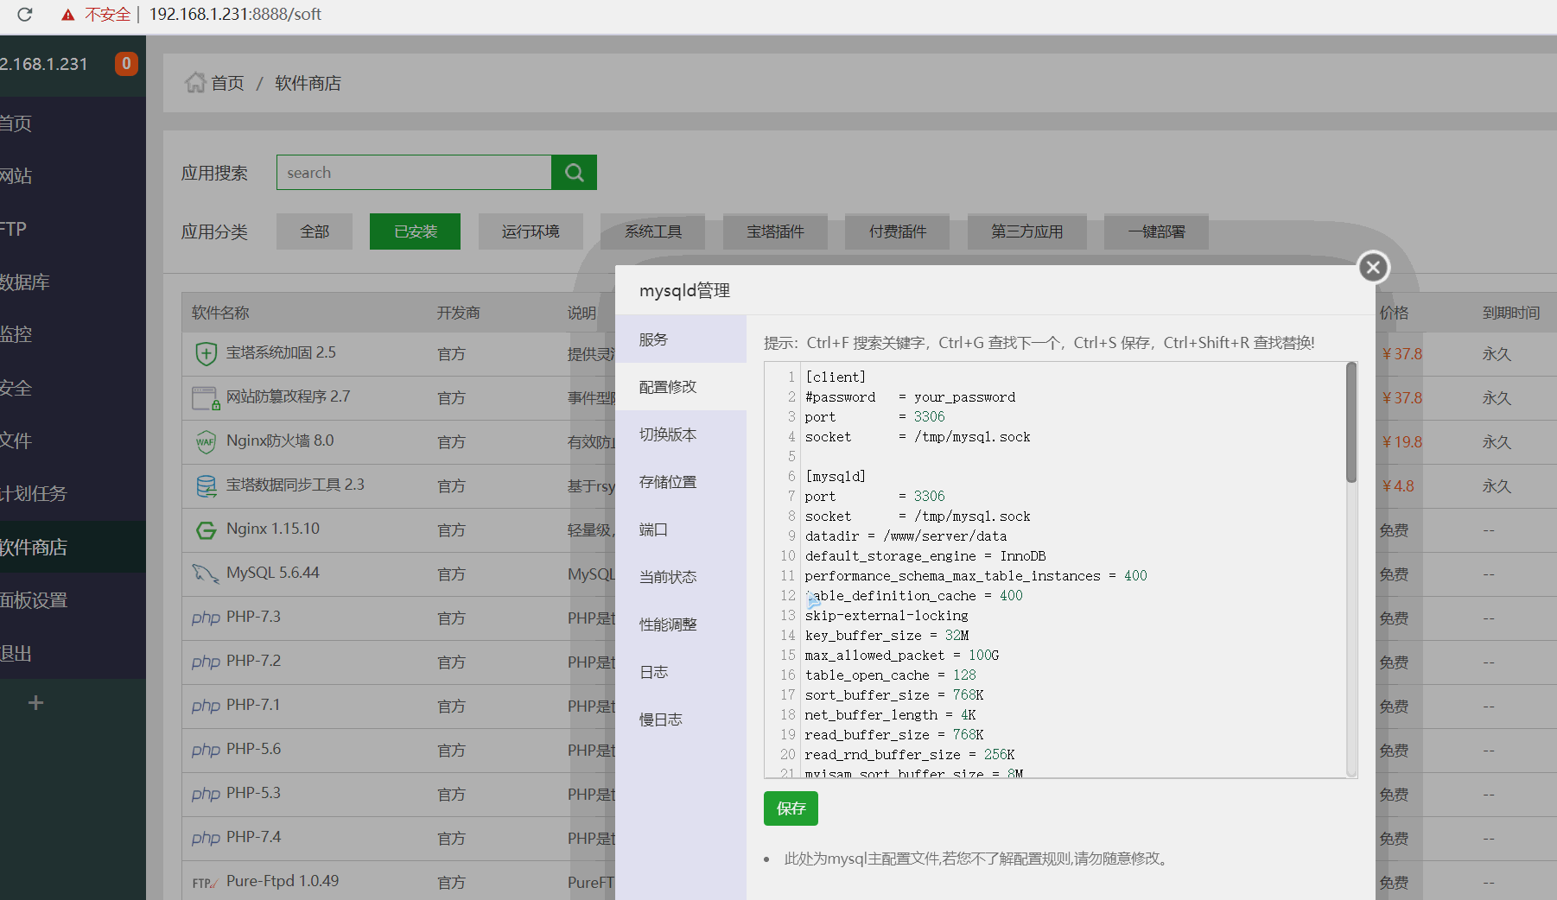Click the MySQL 5.6.44 dolphin icon
This screenshot has width=1557, height=900.
tap(206, 574)
